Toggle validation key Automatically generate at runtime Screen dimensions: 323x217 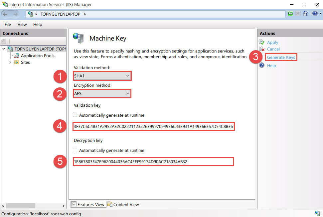75,115
